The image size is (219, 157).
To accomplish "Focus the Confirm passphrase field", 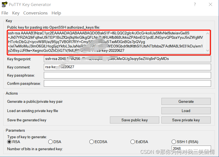I will [x=127, y=83].
